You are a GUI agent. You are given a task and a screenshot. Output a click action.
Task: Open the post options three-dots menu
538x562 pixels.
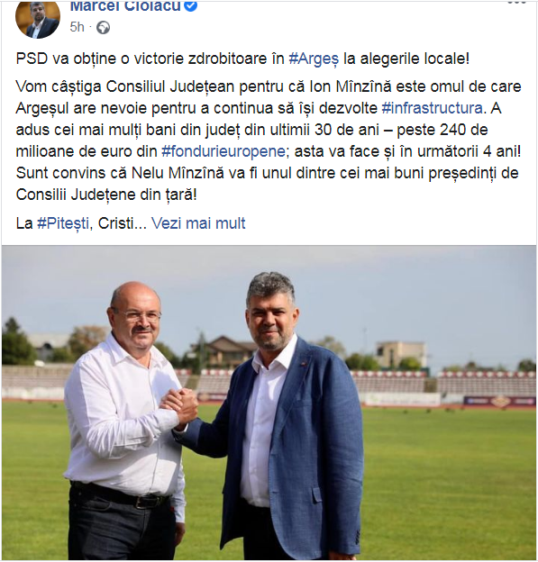point(517,2)
